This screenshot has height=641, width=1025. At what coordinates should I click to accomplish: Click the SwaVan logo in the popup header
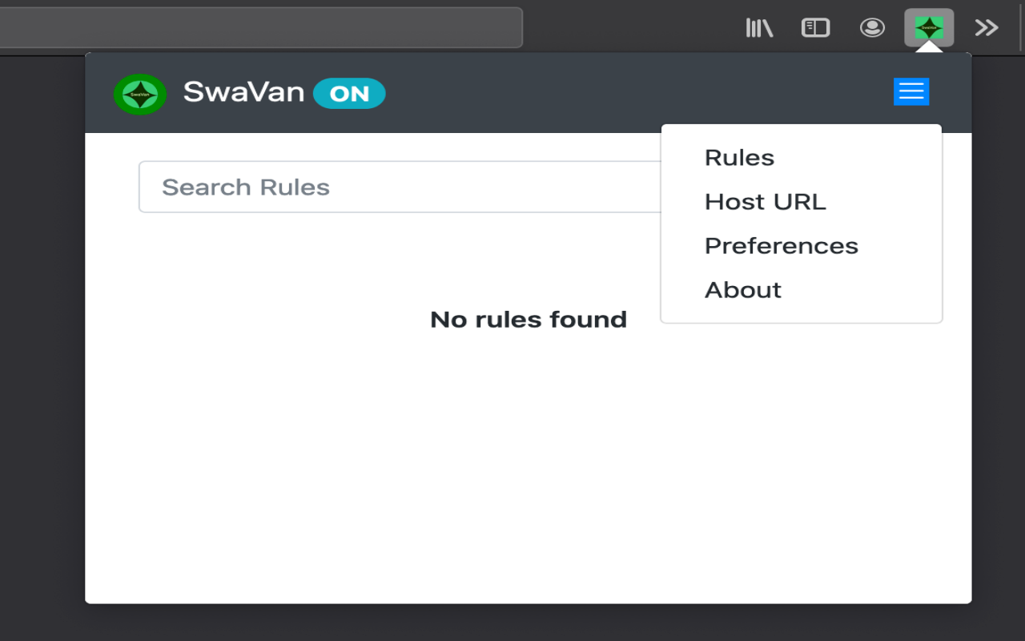click(x=140, y=93)
